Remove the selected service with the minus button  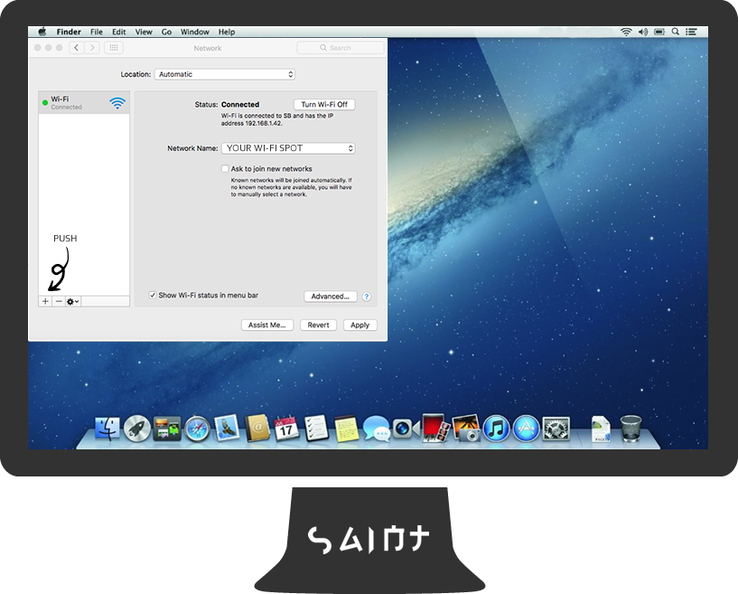click(59, 301)
